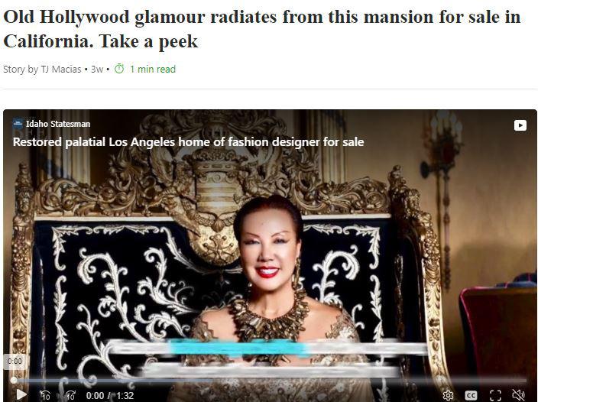
Task: Open video settings gear
Action: coord(448,395)
